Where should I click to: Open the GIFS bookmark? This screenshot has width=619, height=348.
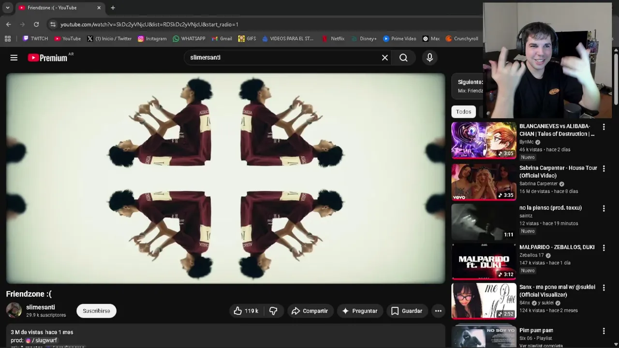coord(247,39)
